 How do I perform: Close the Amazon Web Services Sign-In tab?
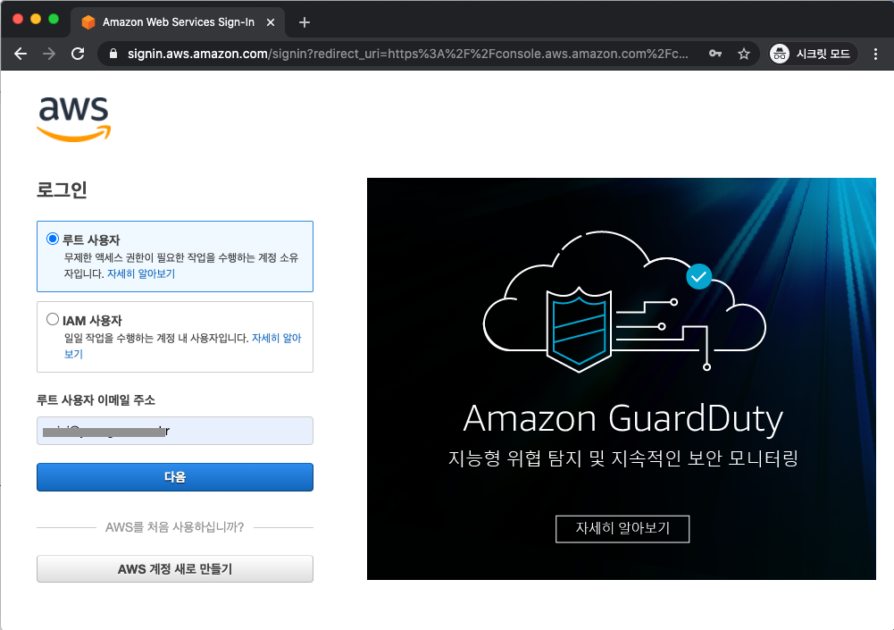click(x=271, y=22)
